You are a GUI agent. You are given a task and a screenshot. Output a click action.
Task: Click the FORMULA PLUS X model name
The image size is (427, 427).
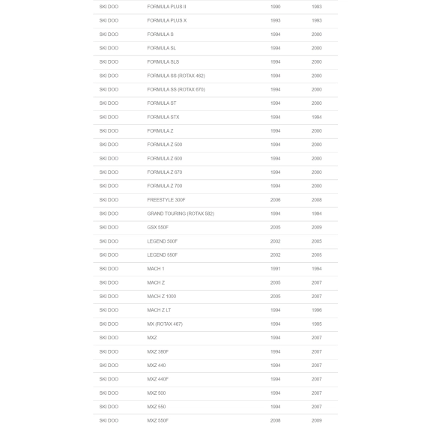pyautogui.click(x=166, y=21)
